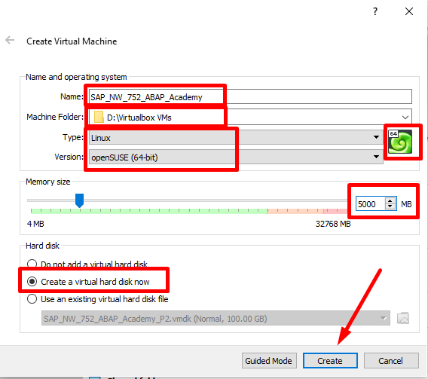Click the 32768 MB maximum memory label

click(x=333, y=224)
